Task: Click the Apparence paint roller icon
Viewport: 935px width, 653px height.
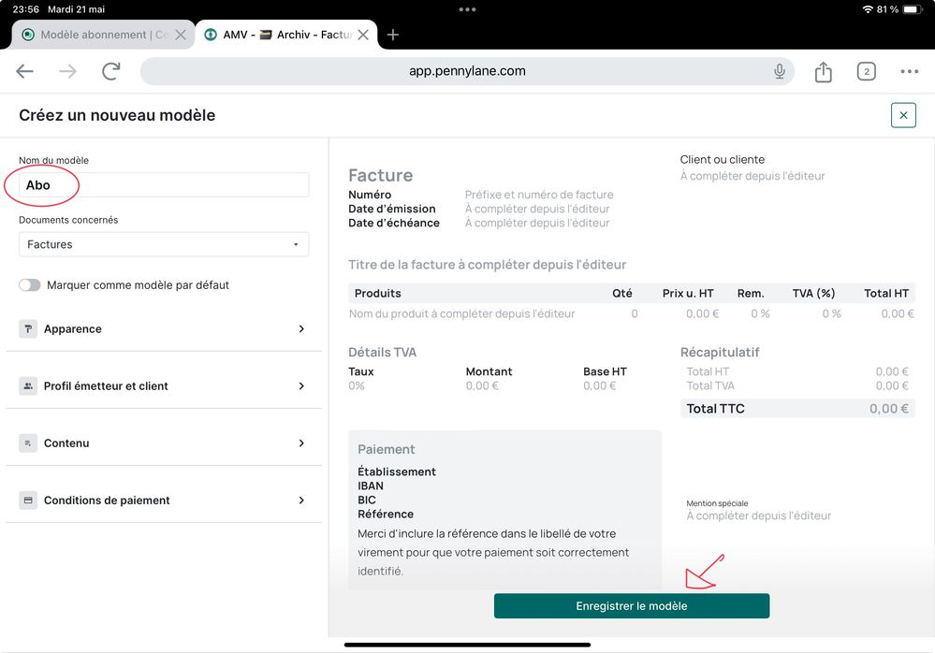Action: (x=28, y=329)
